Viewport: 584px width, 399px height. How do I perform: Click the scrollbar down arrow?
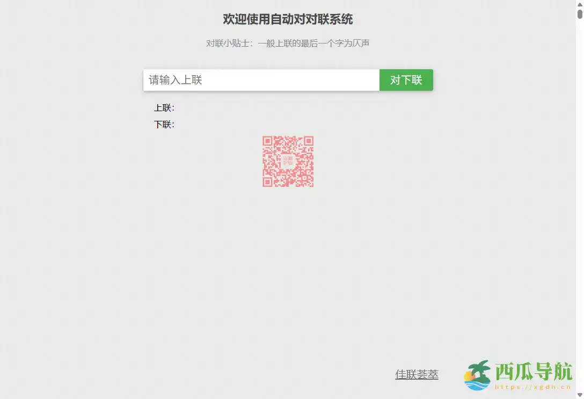click(580, 394)
